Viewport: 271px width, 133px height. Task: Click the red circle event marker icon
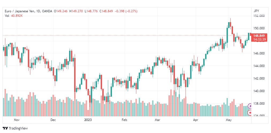250,113
